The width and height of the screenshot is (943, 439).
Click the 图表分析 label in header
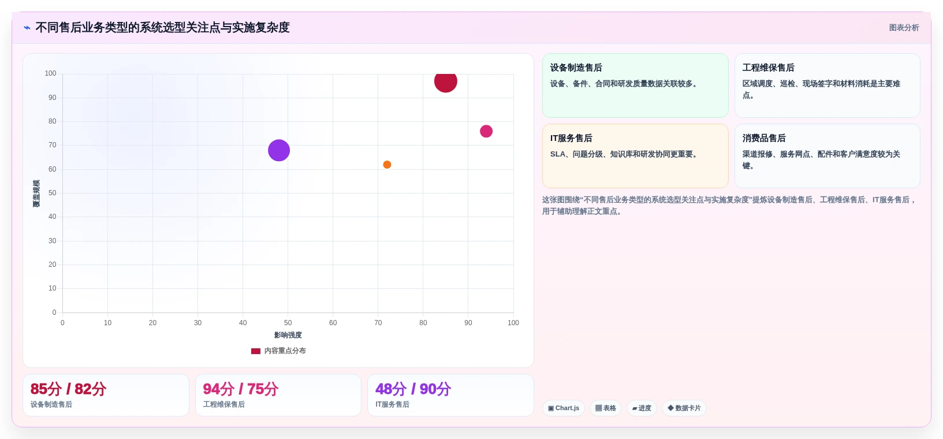904,28
